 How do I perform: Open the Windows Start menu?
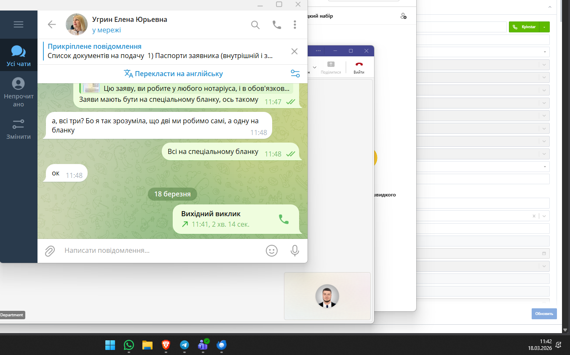point(110,345)
